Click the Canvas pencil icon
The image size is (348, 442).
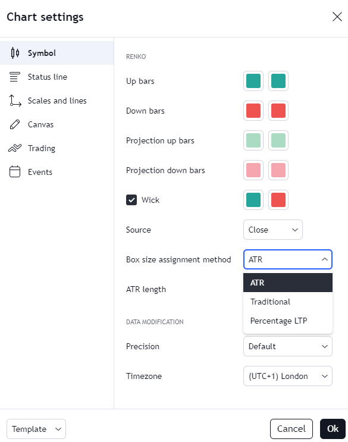tap(15, 124)
